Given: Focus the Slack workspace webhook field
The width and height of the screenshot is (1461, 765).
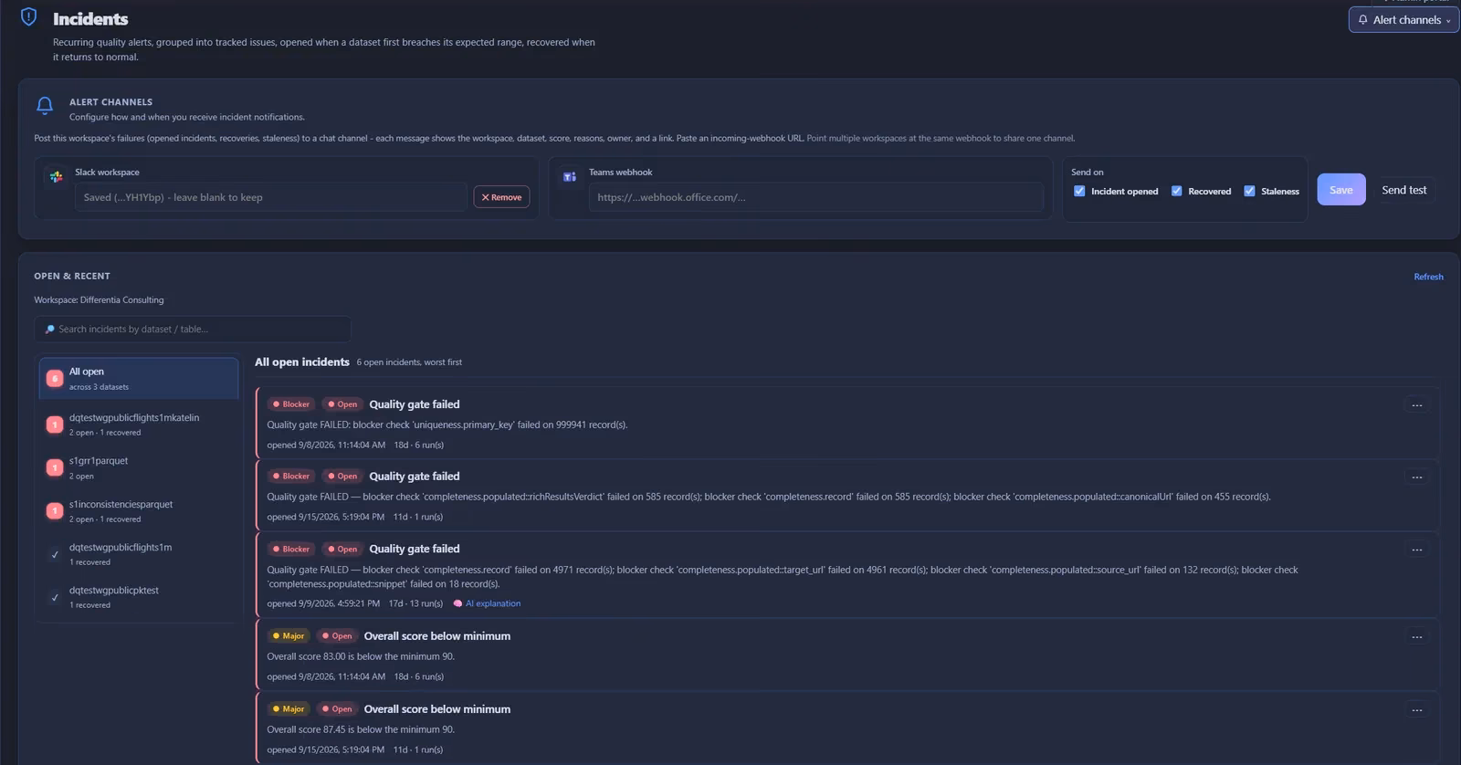Looking at the screenshot, I should click(x=270, y=197).
